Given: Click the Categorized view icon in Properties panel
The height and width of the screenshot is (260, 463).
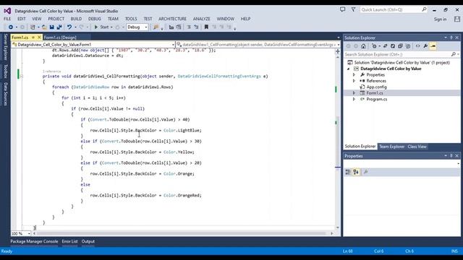Looking at the screenshot, I should [x=348, y=172].
